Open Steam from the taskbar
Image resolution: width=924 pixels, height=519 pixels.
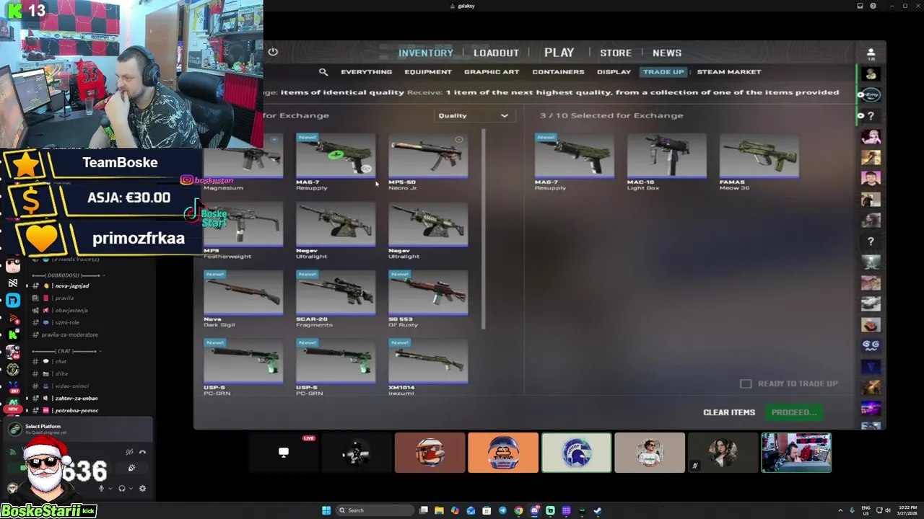point(598,510)
